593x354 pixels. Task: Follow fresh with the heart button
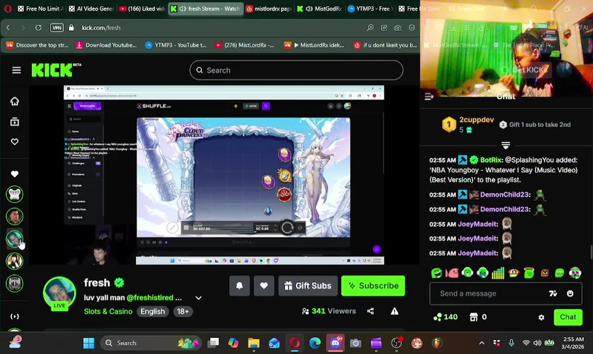[264, 286]
